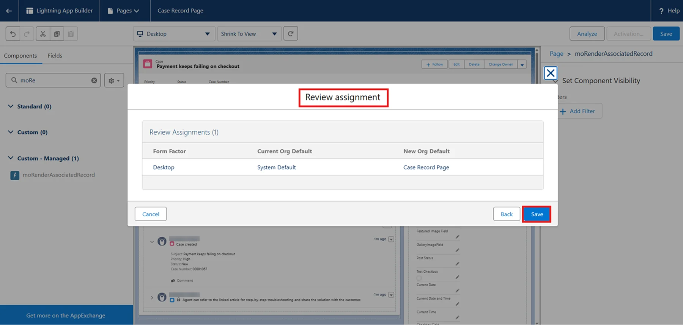Click the Case record icon in preview

(148, 64)
